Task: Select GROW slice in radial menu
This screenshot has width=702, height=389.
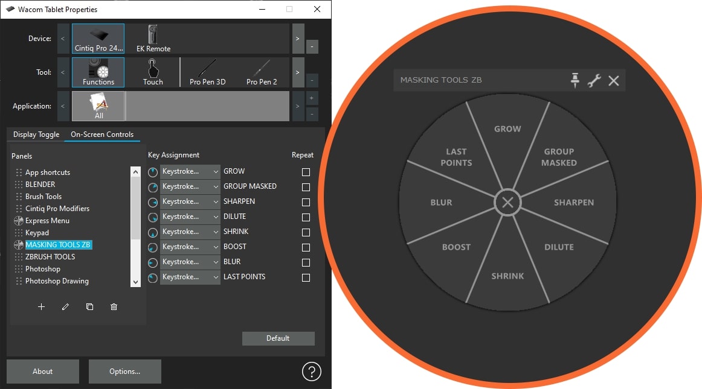Action: point(507,129)
